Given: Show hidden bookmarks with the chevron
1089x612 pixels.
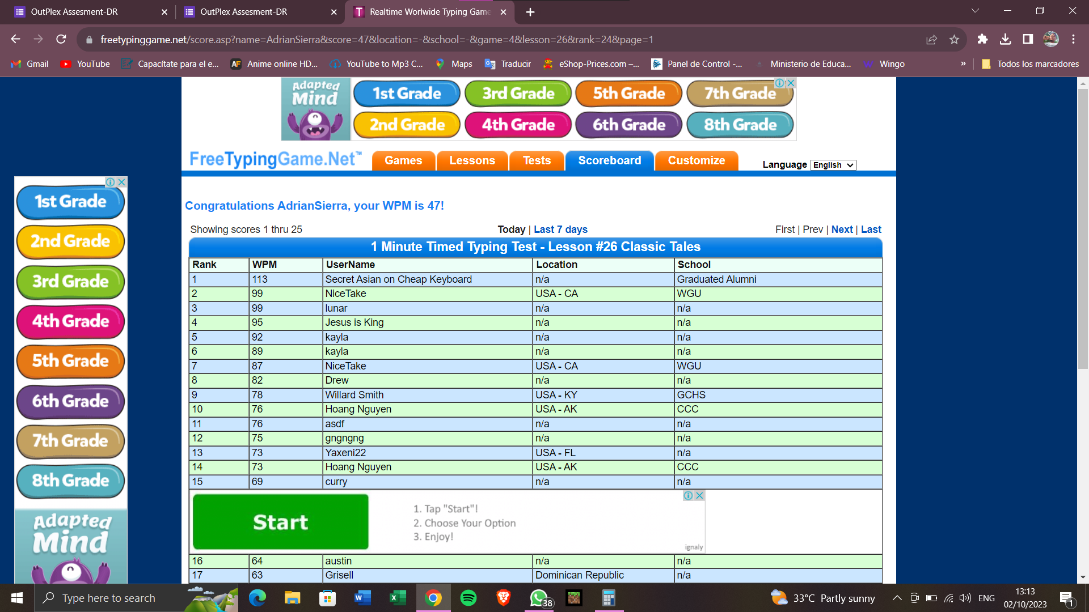Looking at the screenshot, I should coord(963,64).
